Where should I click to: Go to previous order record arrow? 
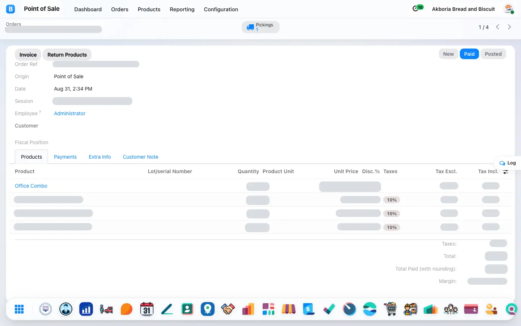point(498,27)
